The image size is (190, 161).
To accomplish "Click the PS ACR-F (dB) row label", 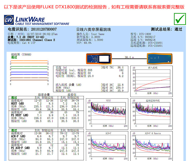I will [20, 148].
